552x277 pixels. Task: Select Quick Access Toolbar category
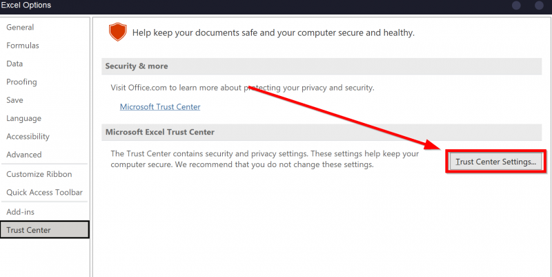pyautogui.click(x=44, y=192)
